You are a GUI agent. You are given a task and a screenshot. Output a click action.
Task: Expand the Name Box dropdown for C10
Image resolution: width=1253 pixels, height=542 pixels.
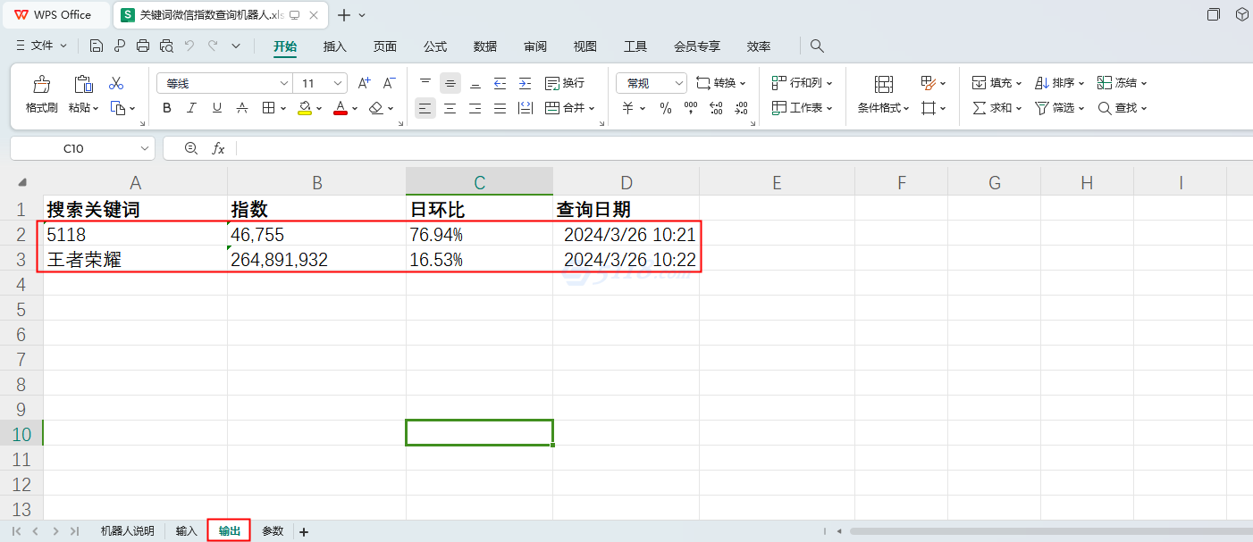point(145,148)
